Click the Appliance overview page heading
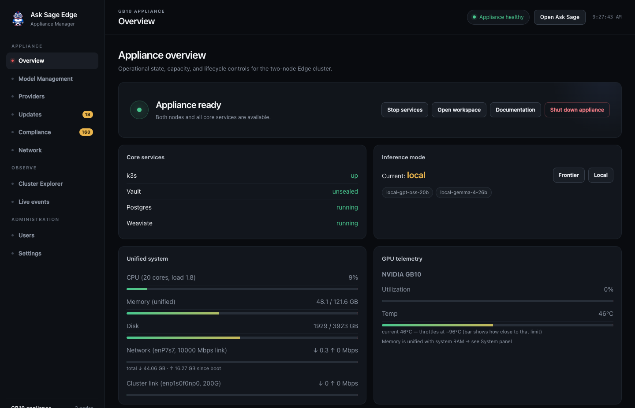This screenshot has width=635, height=408. tap(162, 55)
